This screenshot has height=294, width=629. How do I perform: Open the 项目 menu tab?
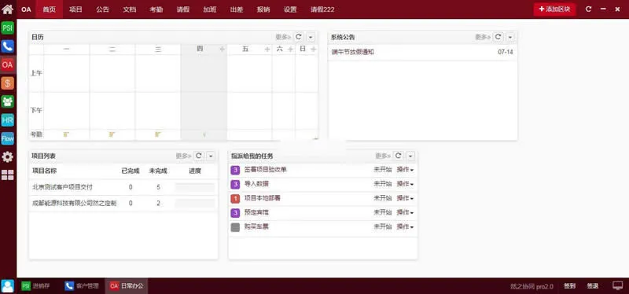75,9
